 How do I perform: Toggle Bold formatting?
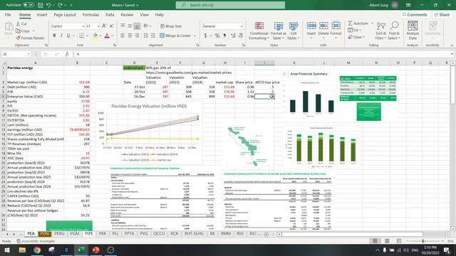tap(54, 36)
